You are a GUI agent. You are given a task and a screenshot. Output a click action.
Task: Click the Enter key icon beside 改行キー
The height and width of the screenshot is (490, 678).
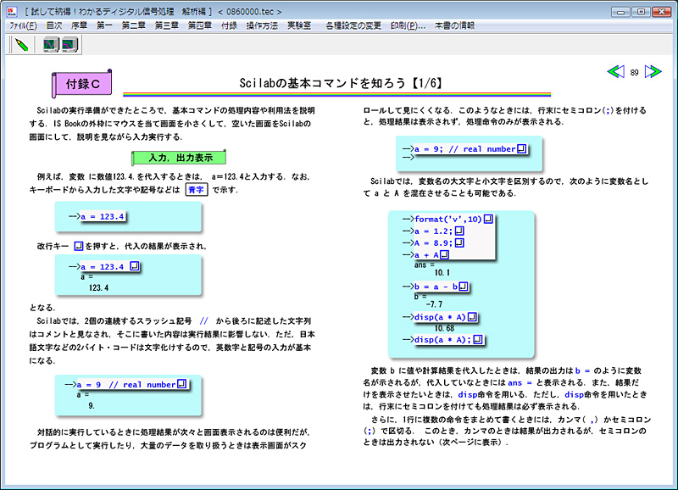(x=79, y=246)
